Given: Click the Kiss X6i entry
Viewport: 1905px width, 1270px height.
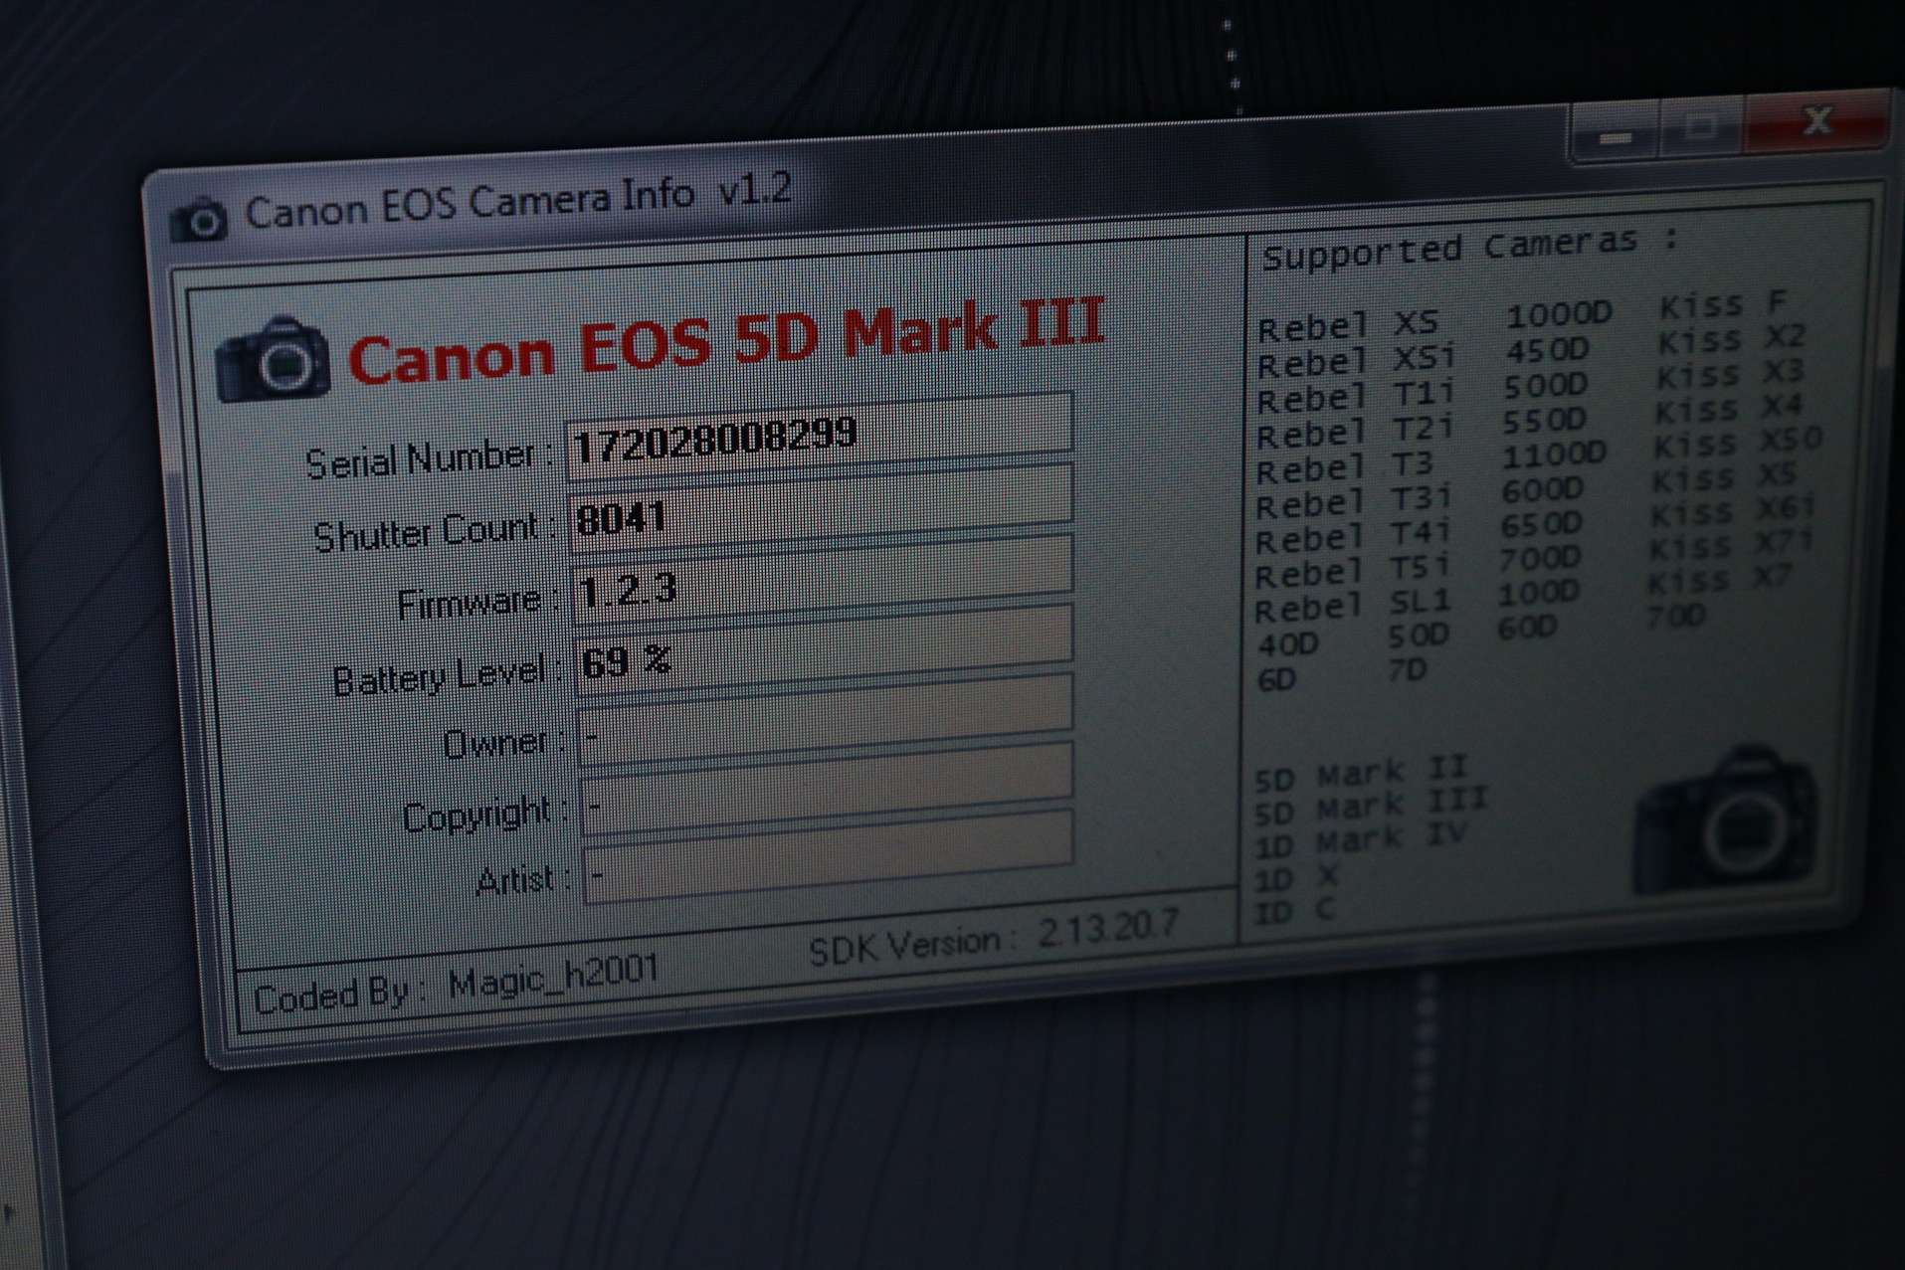Looking at the screenshot, I should tap(1734, 511).
